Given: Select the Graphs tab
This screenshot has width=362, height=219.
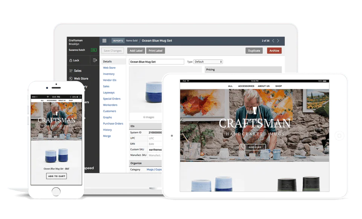Looking at the screenshot, I should click(107, 117).
